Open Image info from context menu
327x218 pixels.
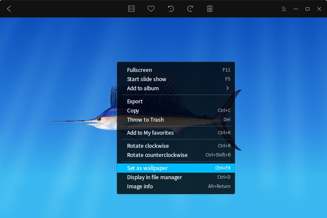click(x=176, y=186)
